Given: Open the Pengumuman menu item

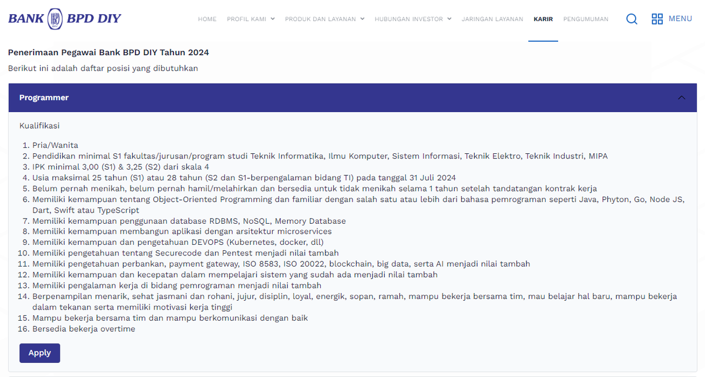Looking at the screenshot, I should pyautogui.click(x=586, y=19).
